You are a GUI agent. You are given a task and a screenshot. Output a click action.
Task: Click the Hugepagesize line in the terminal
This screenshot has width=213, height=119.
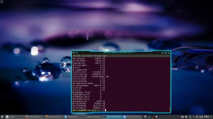(89, 101)
